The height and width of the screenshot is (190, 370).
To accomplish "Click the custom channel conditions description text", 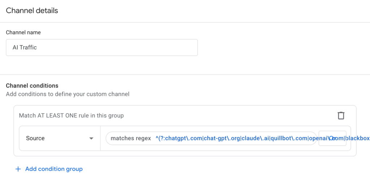I will pos(68,94).
